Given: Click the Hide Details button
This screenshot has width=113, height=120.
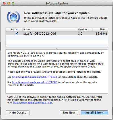Looking at the screenshot, I should click(18, 113).
